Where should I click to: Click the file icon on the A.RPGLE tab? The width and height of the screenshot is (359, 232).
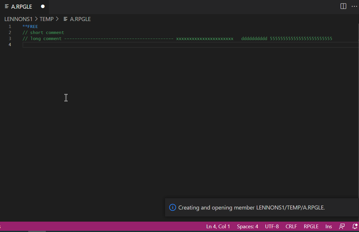tap(6, 6)
